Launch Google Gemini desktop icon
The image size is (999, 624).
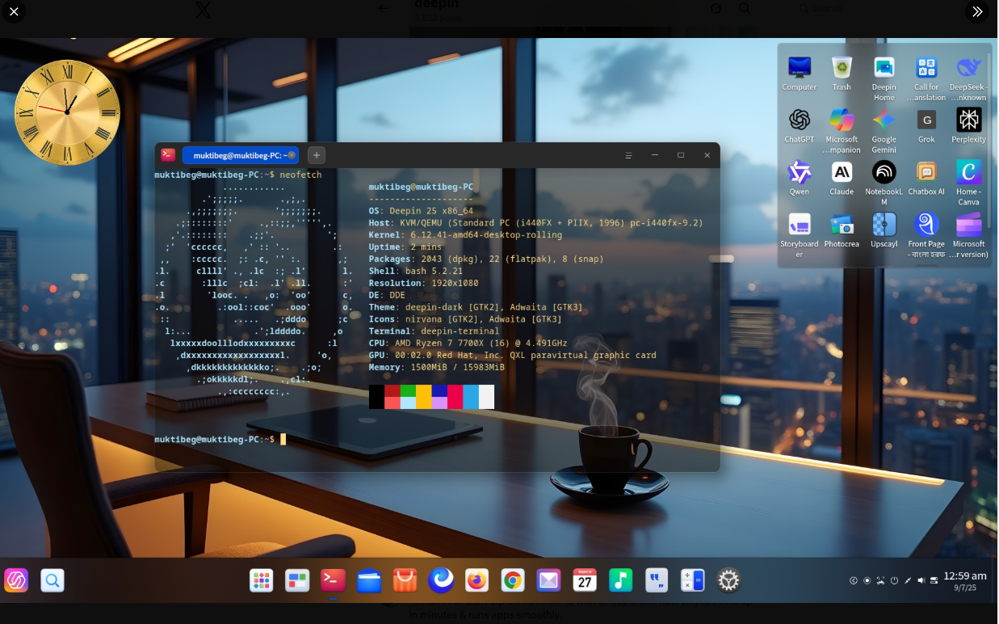884,125
